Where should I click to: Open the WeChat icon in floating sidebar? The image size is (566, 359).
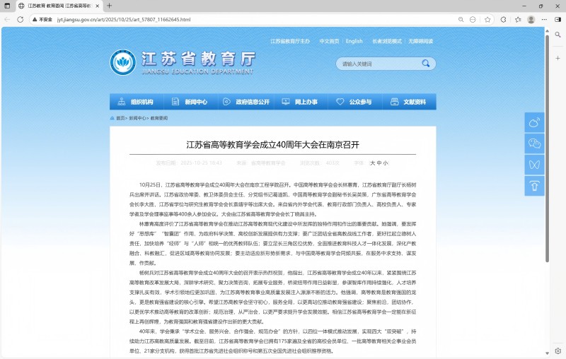tap(534, 143)
